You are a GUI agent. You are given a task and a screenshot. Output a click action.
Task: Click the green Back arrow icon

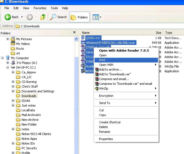8,17
